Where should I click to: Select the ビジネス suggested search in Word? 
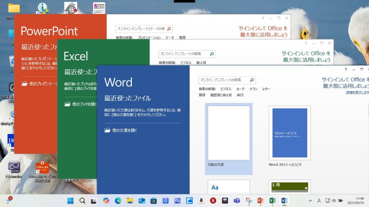tap(225, 88)
